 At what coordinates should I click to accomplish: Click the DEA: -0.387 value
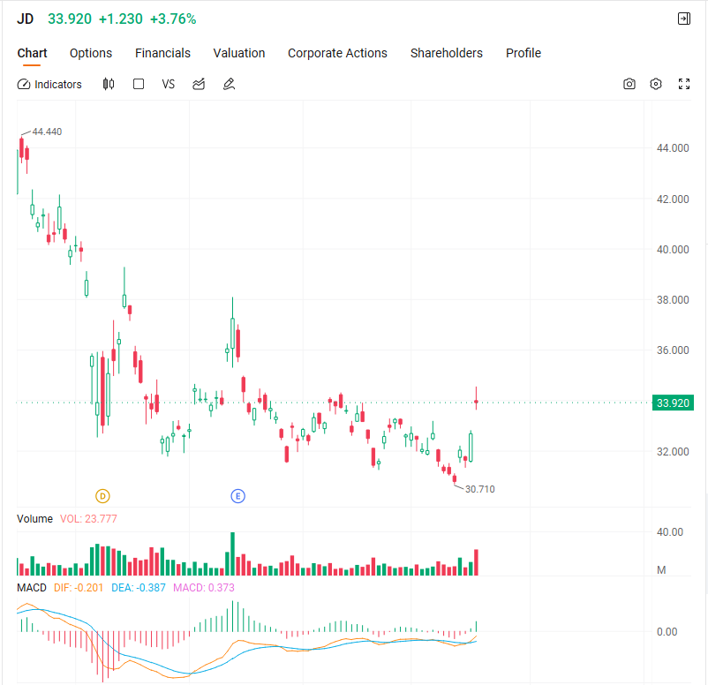tap(139, 588)
